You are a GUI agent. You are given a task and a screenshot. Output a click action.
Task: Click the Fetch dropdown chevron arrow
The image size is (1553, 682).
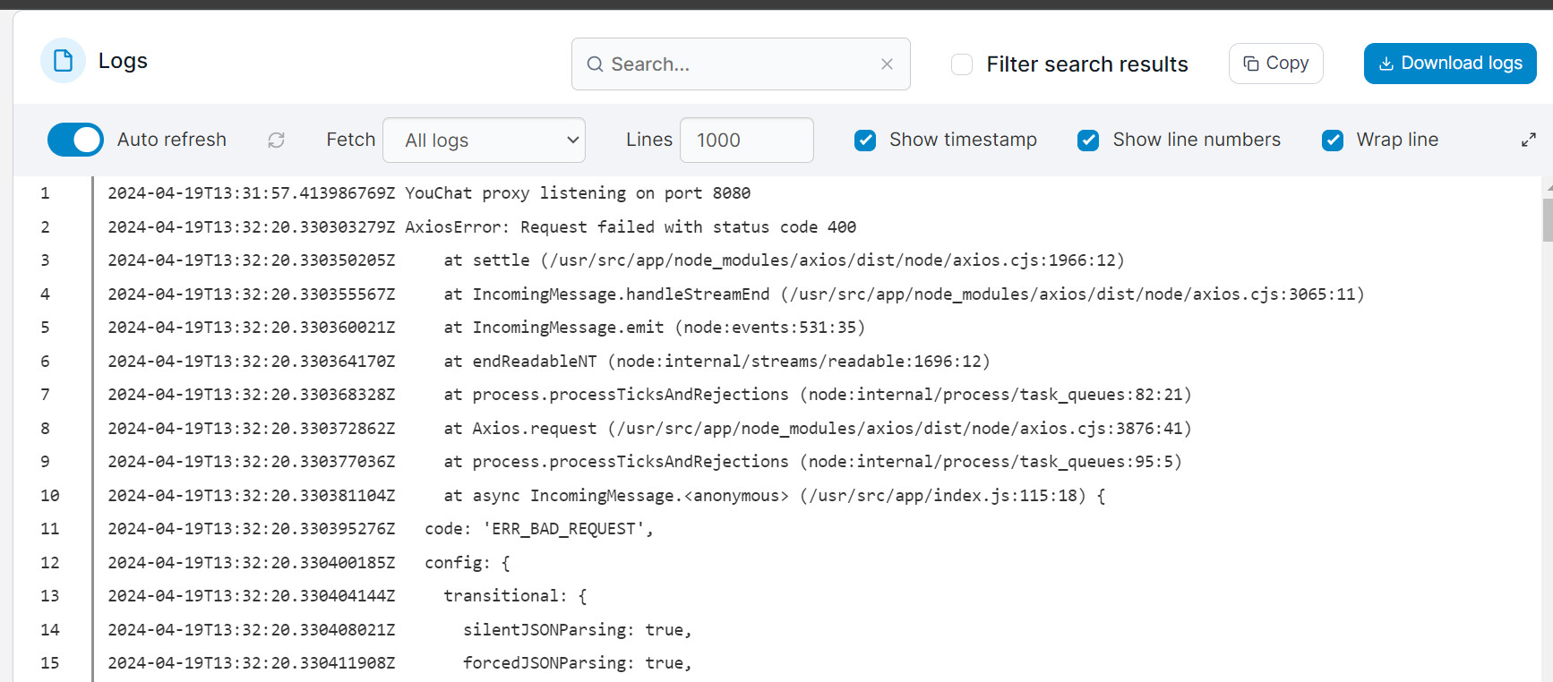572,141
